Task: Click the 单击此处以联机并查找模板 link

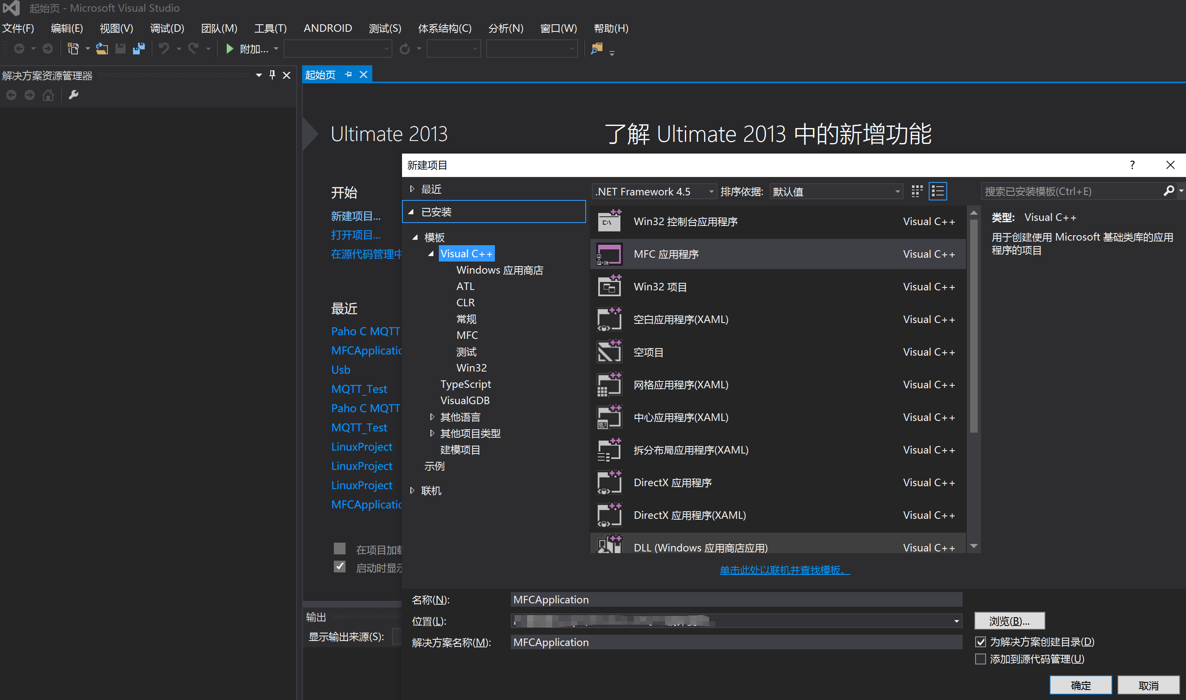Action: click(784, 570)
